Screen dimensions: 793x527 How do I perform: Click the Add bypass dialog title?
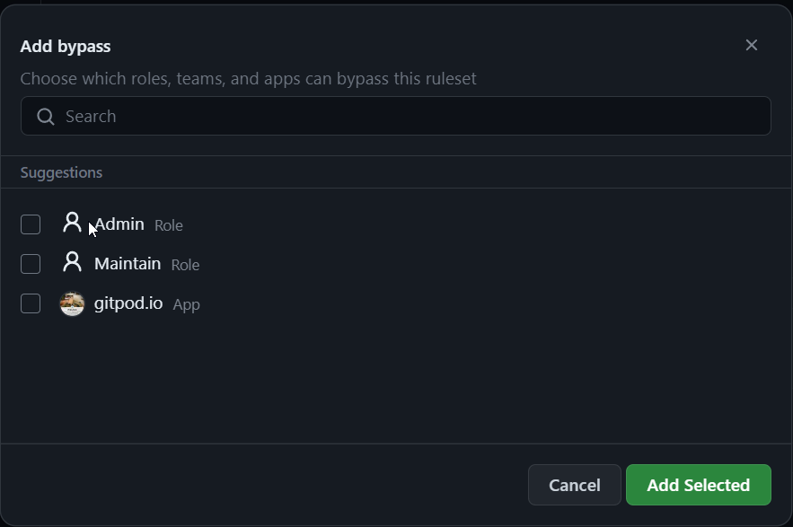(66, 46)
